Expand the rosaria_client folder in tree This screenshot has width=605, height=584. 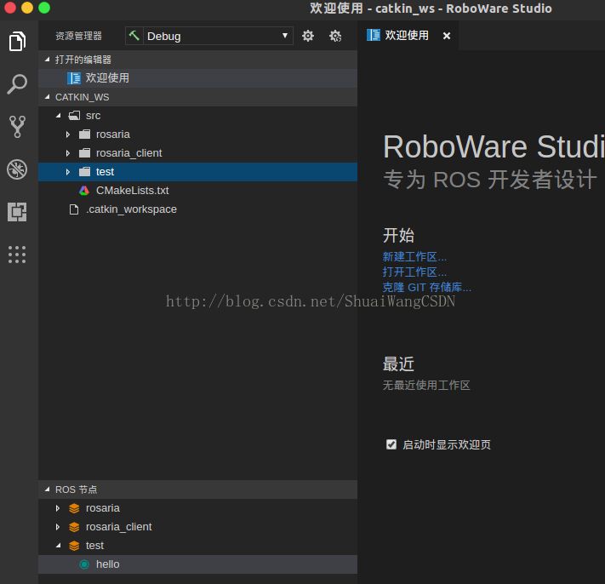pyautogui.click(x=68, y=153)
